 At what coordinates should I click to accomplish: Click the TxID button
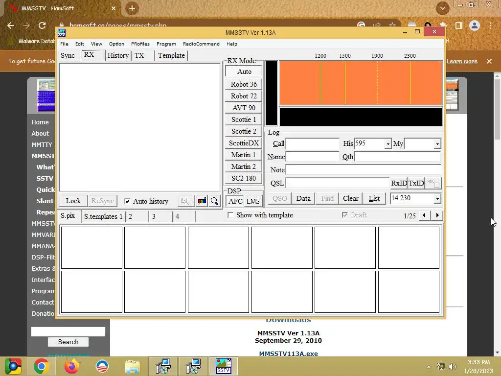coord(416,183)
